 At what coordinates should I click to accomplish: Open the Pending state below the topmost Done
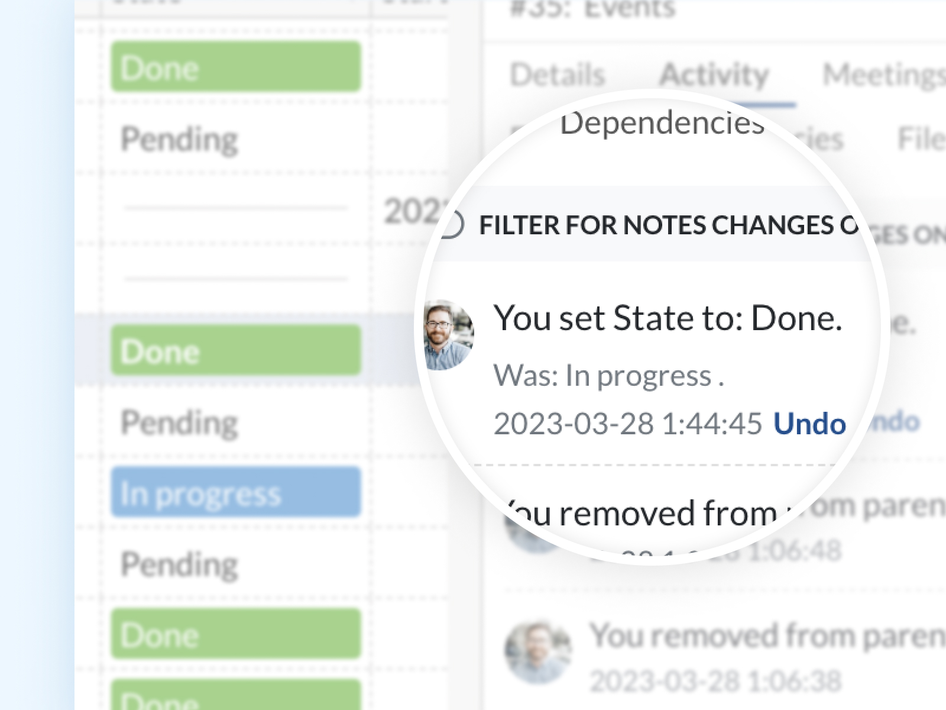[x=179, y=139]
